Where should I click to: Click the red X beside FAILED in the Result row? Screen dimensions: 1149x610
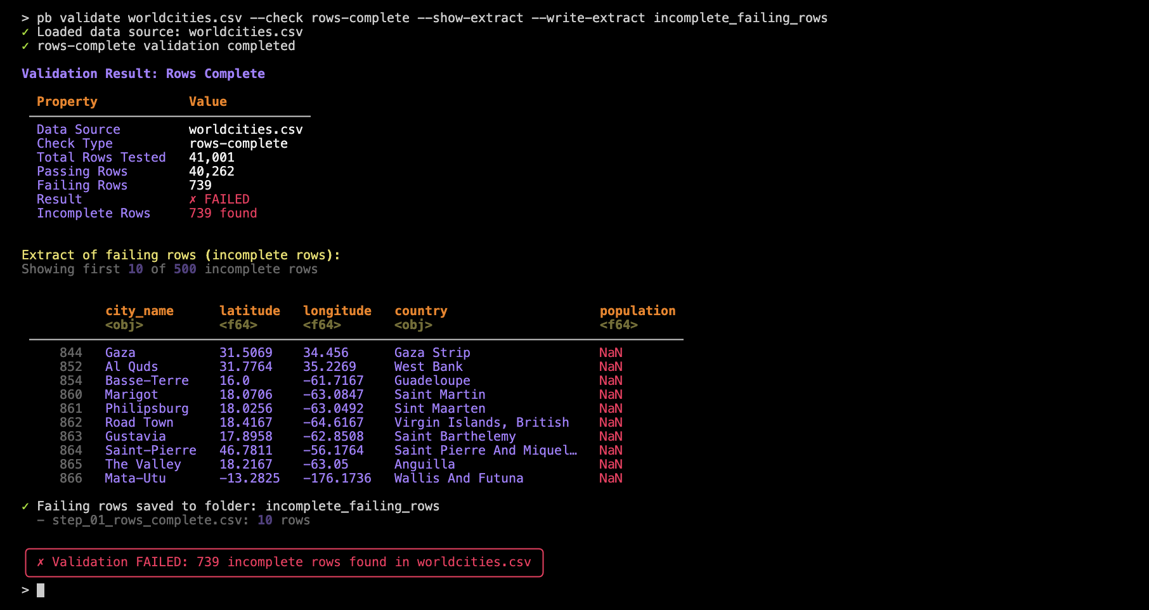[x=193, y=200]
